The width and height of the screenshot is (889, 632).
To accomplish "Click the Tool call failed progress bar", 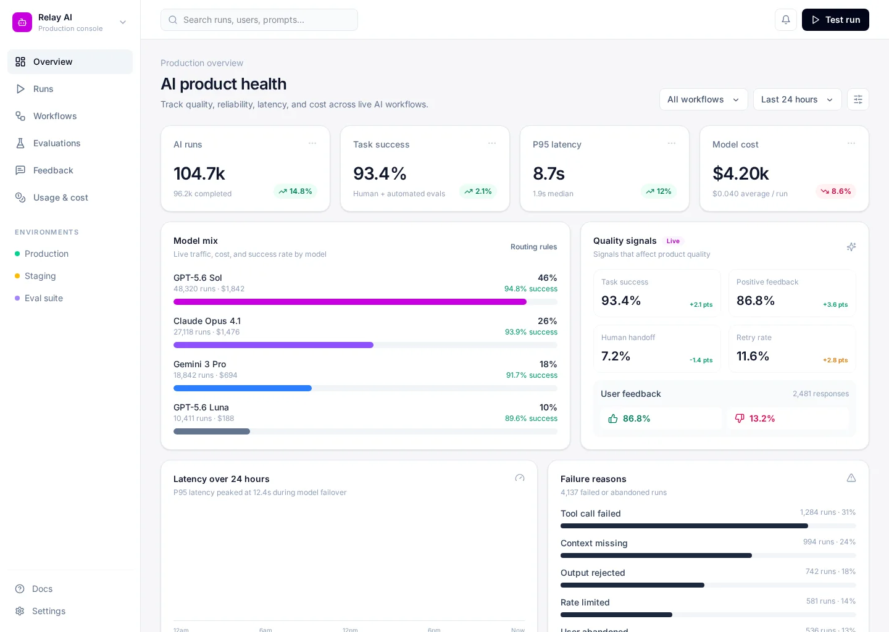I will click(708, 526).
